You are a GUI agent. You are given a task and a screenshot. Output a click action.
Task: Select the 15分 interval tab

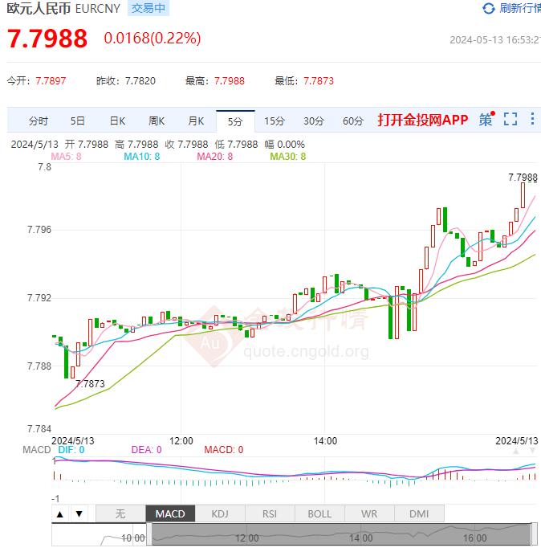click(x=275, y=121)
